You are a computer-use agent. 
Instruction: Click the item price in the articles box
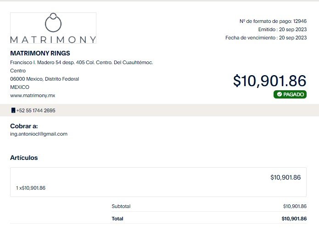pyautogui.click(x=285, y=177)
